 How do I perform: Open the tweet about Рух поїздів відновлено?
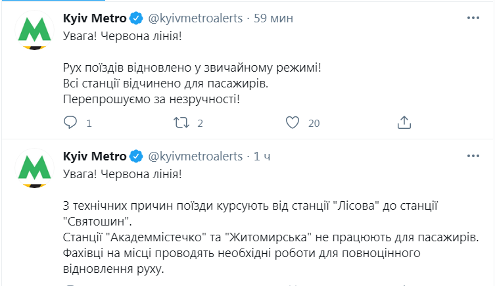click(193, 68)
